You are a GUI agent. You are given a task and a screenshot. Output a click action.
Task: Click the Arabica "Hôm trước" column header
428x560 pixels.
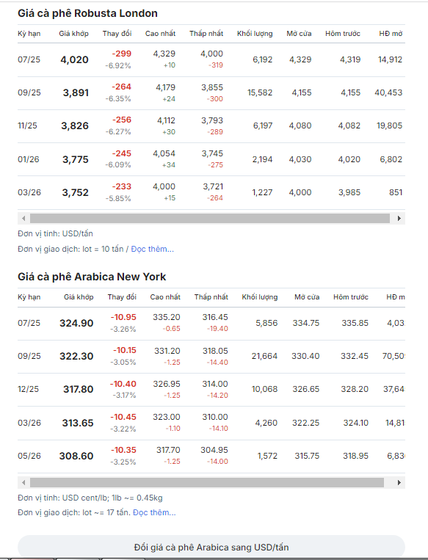(x=351, y=297)
